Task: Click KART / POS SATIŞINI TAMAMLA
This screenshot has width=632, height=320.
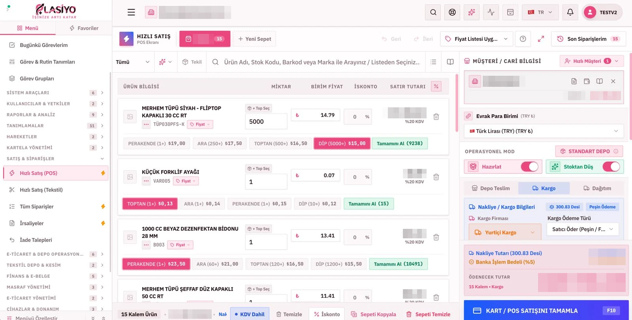Action: point(546,311)
